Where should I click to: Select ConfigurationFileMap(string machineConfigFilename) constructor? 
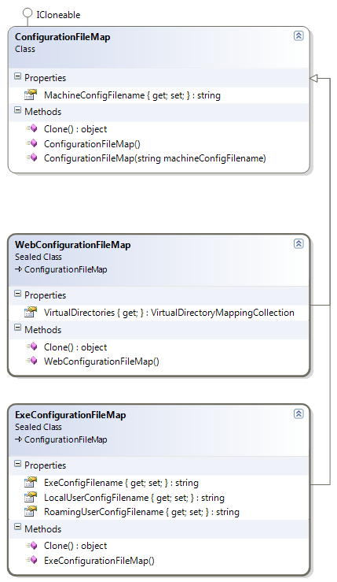point(155,158)
